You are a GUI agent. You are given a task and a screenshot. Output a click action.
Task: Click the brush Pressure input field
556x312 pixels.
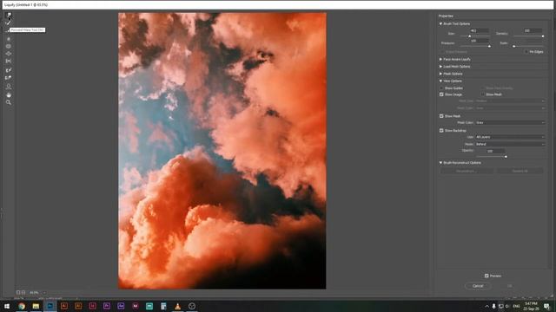point(480,41)
